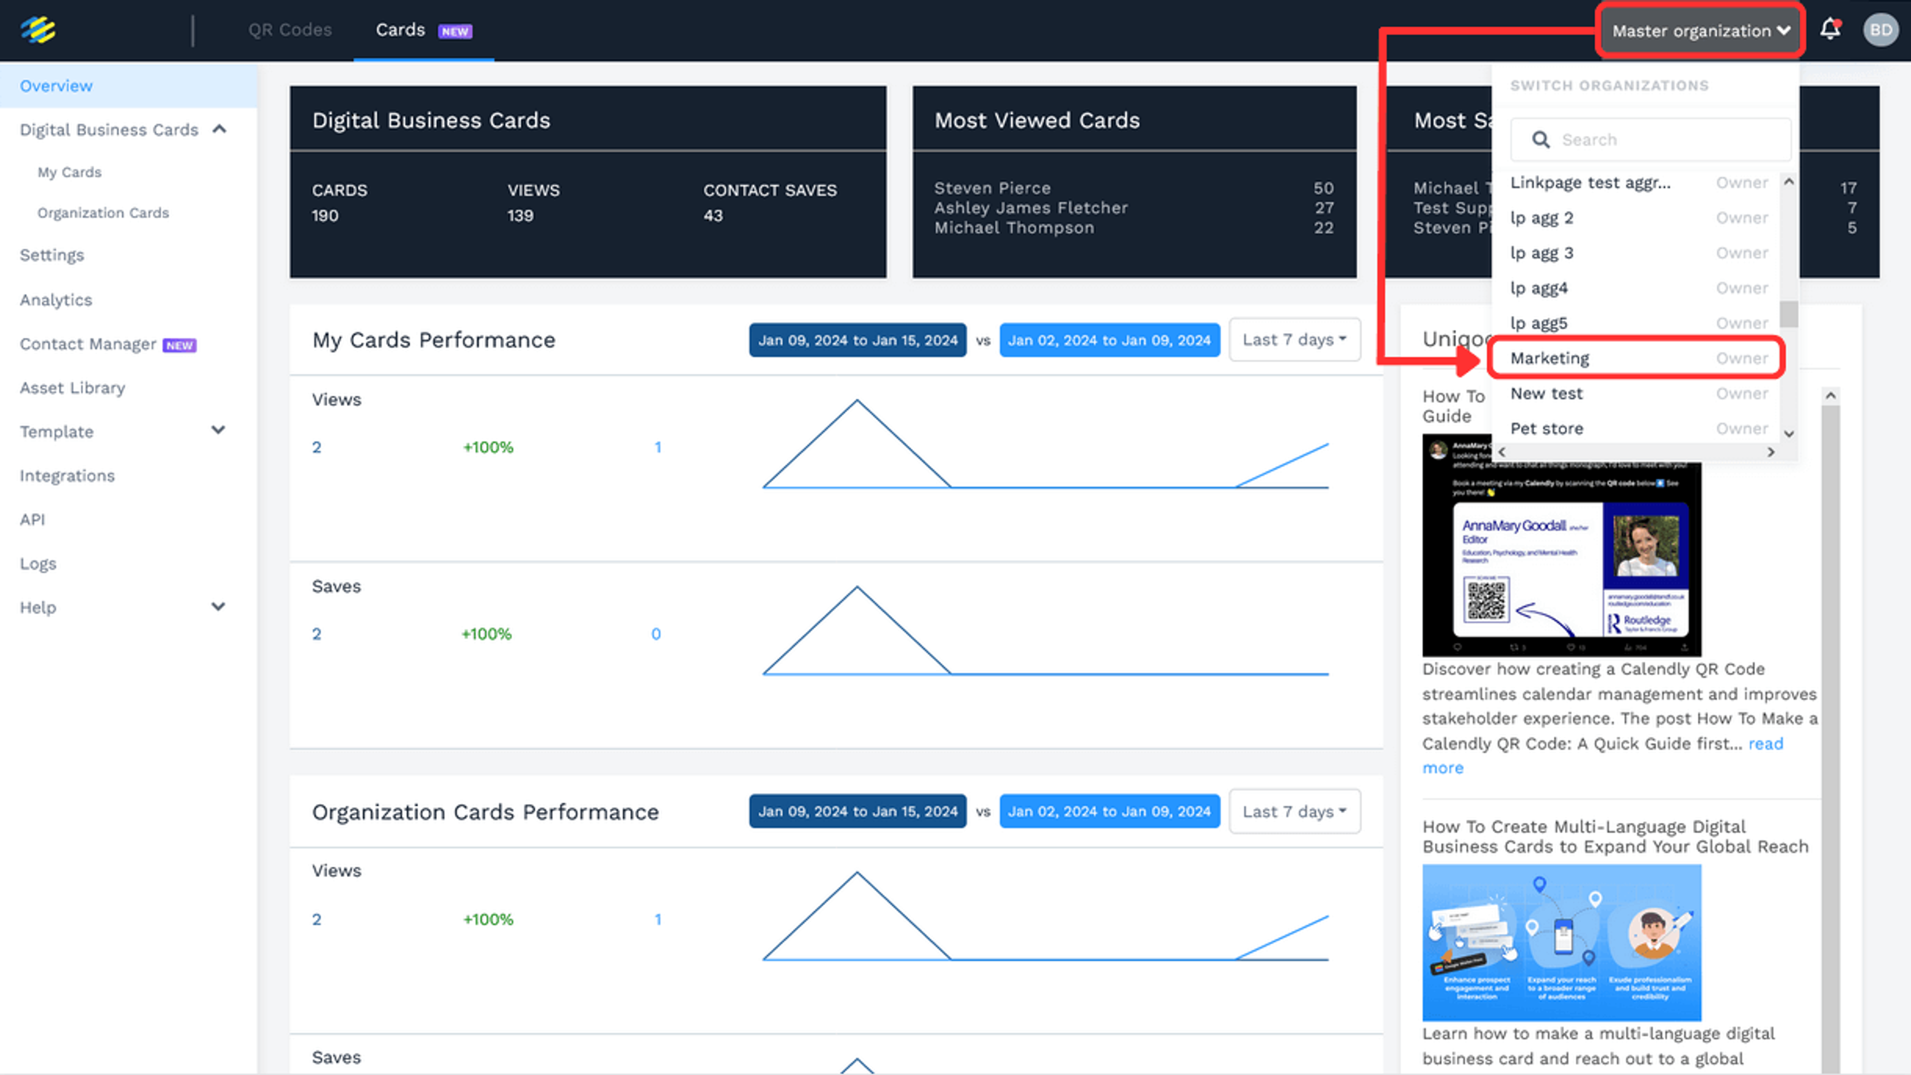Image resolution: width=1911 pixels, height=1075 pixels.
Task: Open the Calendly QR guide thumbnail
Action: pyautogui.click(x=1561, y=545)
